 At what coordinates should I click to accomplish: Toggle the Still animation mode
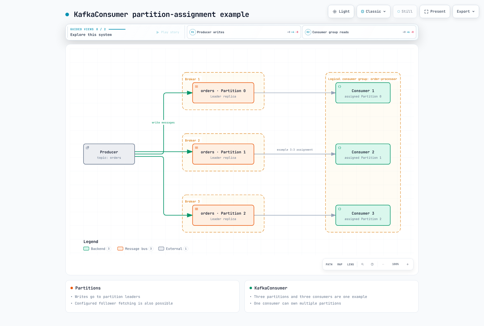click(405, 11)
